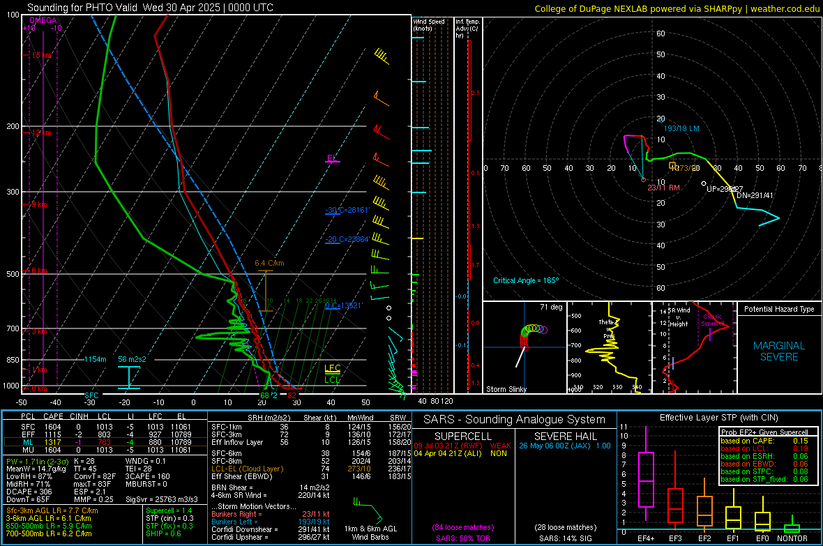
Task: Select the highlighted ML parcel row
Action: coord(105,442)
